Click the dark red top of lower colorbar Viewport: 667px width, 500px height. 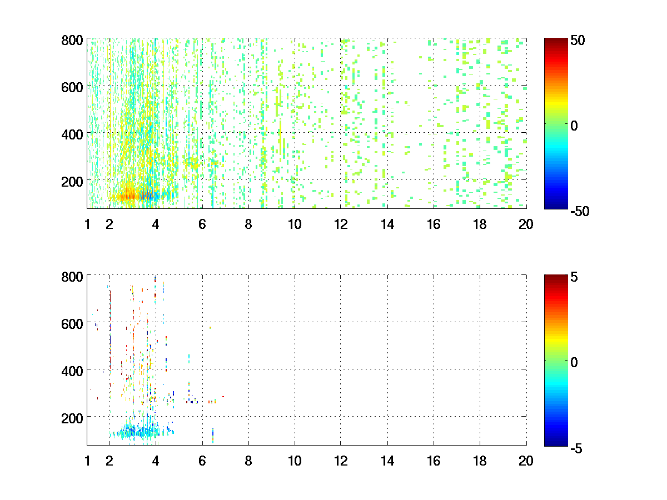(555, 277)
